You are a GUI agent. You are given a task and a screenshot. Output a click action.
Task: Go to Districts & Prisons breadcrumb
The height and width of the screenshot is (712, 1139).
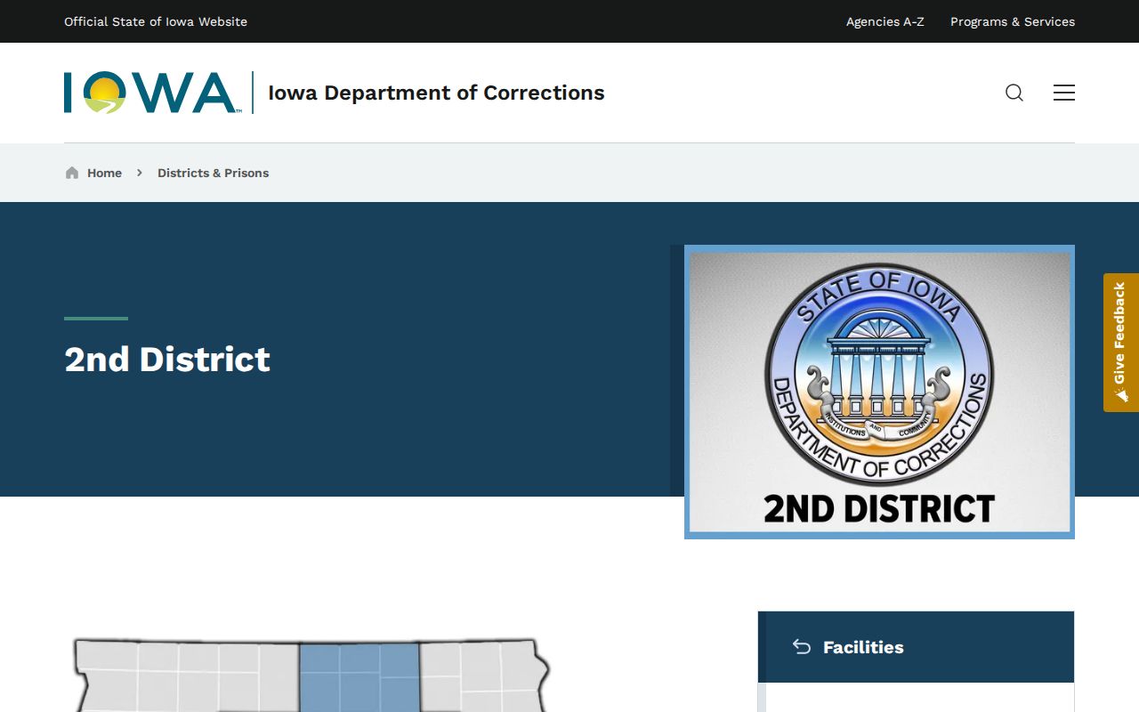[213, 173]
